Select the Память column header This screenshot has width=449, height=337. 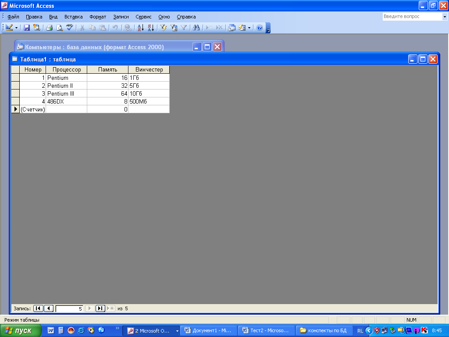(108, 70)
